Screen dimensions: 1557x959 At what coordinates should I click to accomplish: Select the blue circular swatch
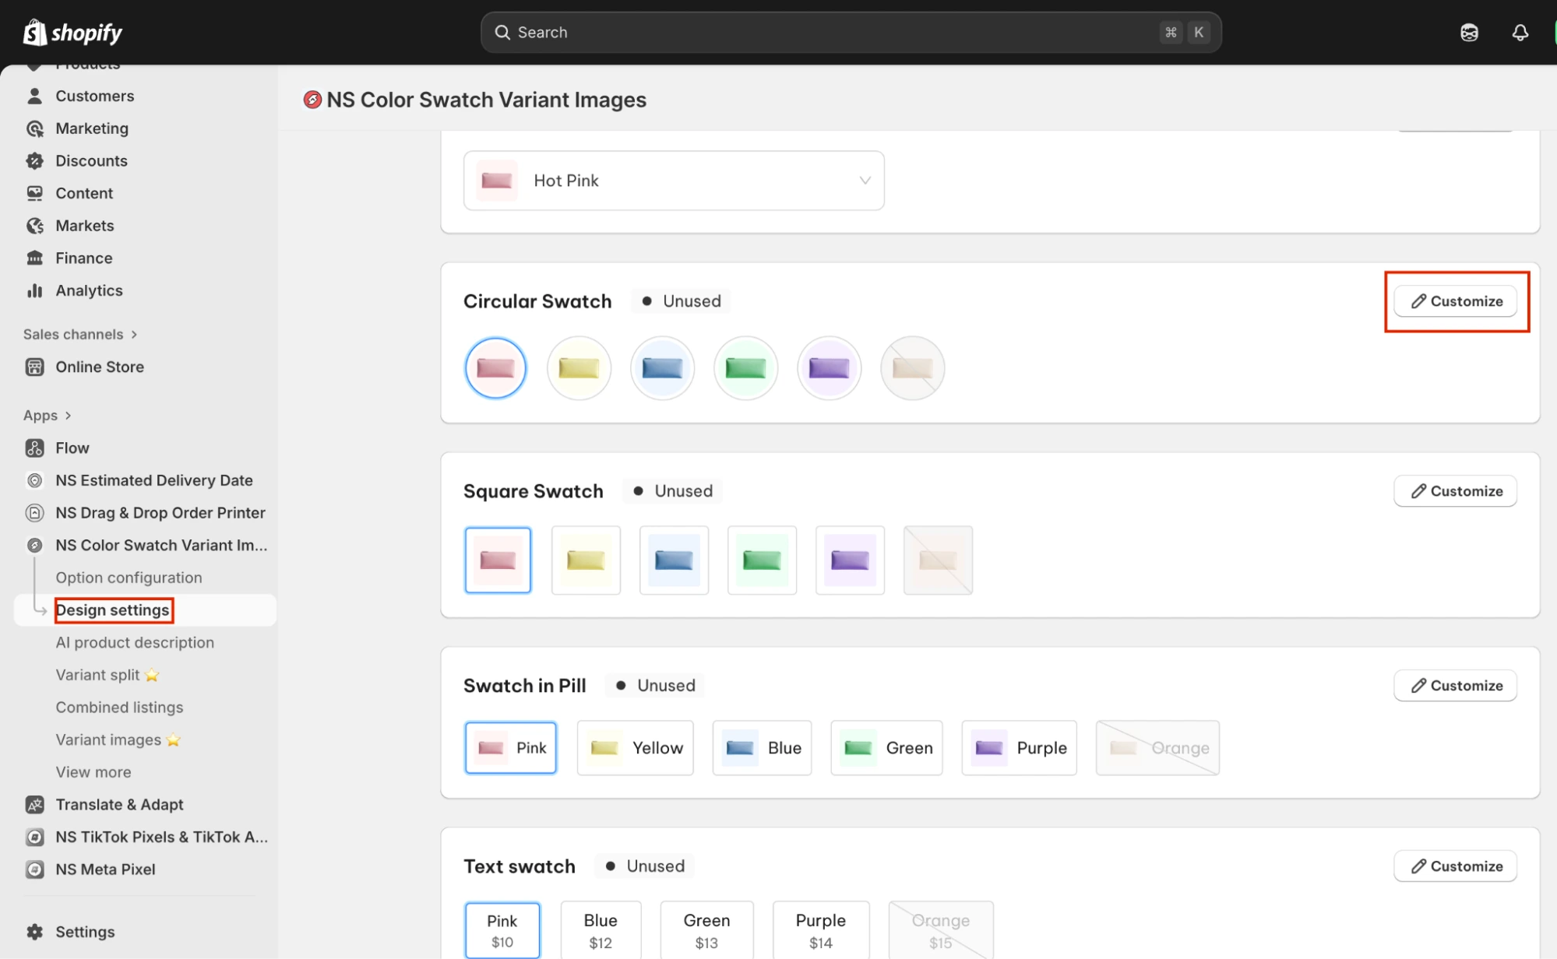tap(662, 368)
